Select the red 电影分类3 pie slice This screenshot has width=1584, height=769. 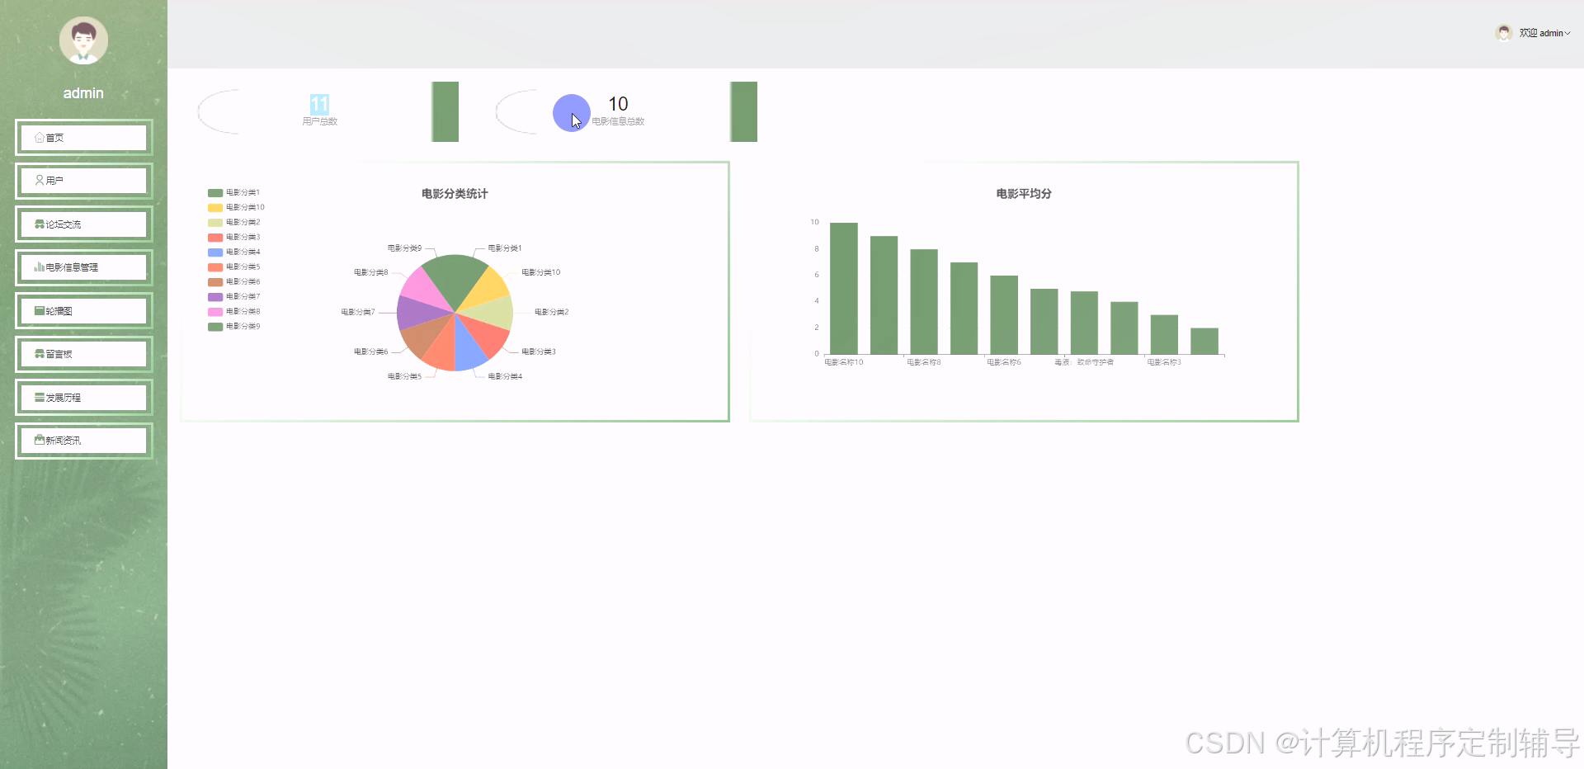pyautogui.click(x=488, y=336)
